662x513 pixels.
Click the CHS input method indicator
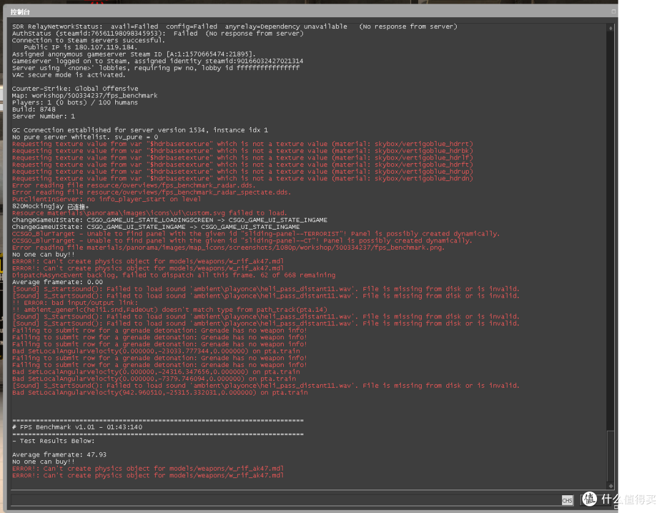click(x=567, y=500)
